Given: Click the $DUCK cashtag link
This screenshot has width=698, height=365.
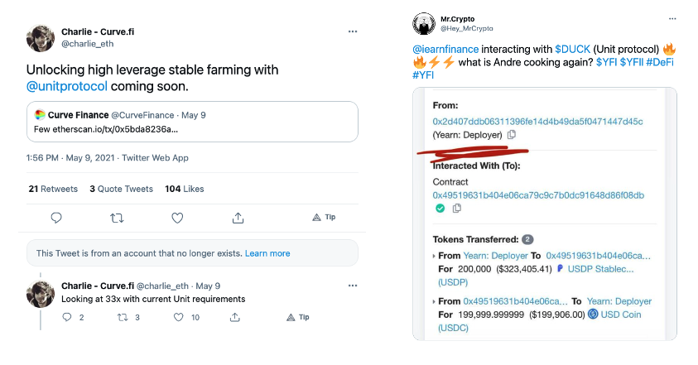Looking at the screenshot, I should click(571, 50).
